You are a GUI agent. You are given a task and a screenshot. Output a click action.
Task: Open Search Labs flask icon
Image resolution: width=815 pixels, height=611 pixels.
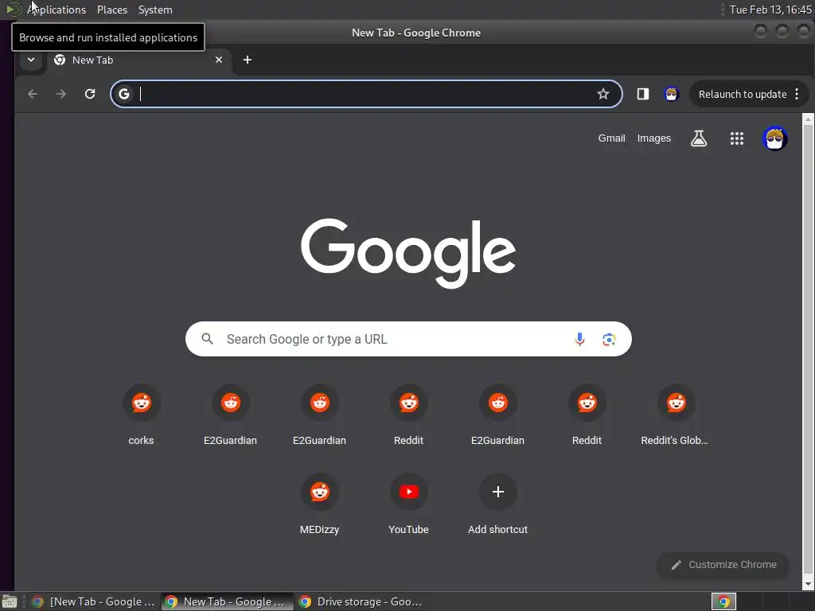[699, 138]
